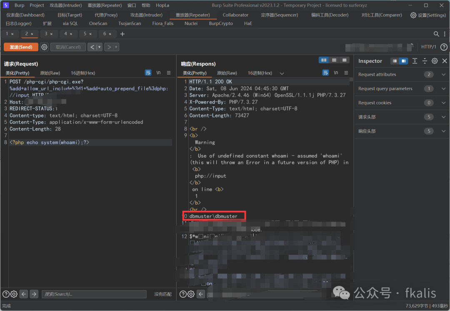The height and width of the screenshot is (311, 450).
Task: Open send options gear next to Send
Action: tap(44, 47)
